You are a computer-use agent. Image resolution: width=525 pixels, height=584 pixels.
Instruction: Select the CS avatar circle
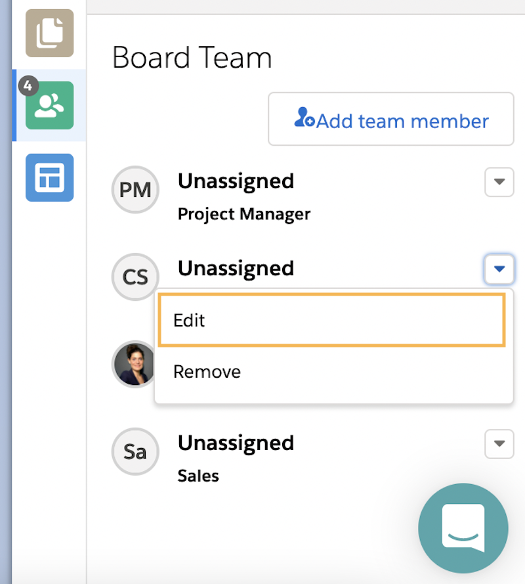point(135,277)
